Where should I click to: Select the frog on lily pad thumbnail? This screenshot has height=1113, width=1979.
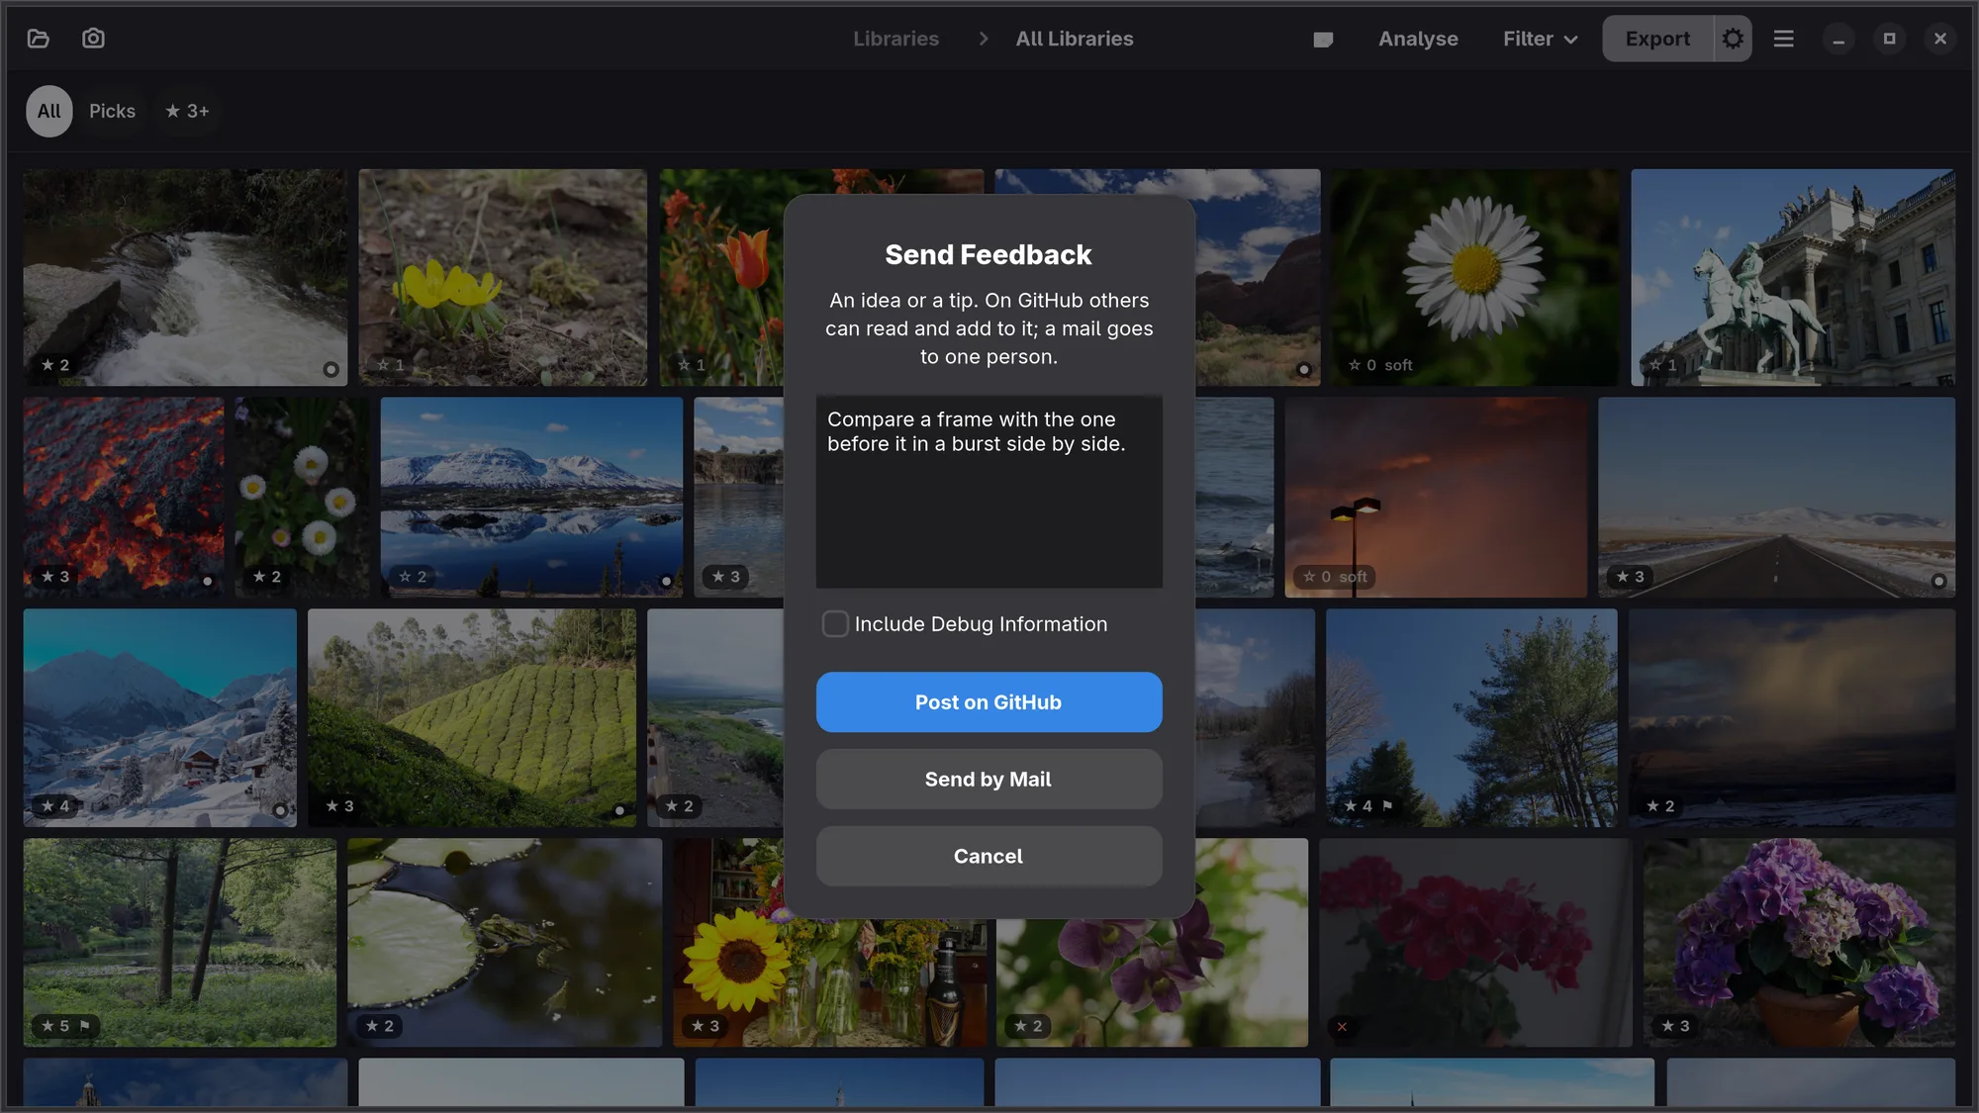(505, 943)
